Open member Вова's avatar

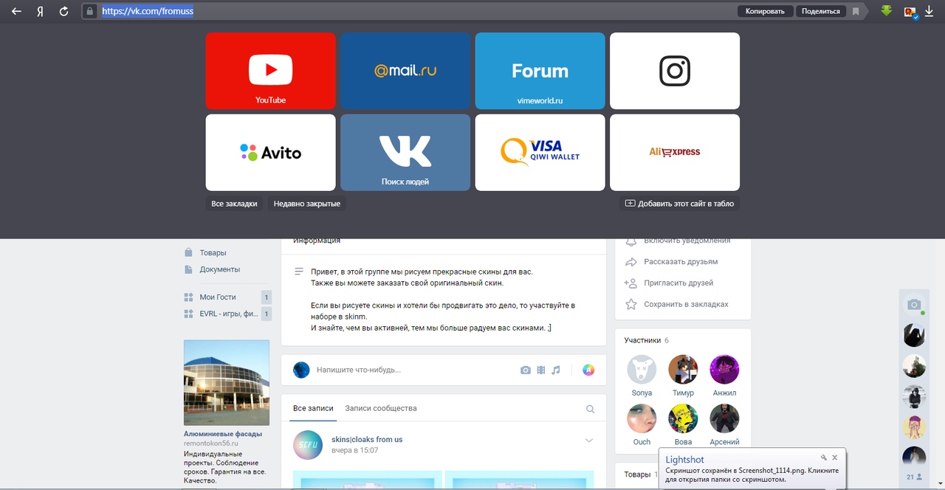tap(683, 418)
